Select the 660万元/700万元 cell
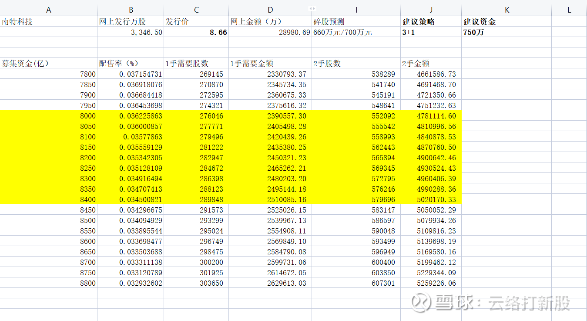 (x=356, y=32)
